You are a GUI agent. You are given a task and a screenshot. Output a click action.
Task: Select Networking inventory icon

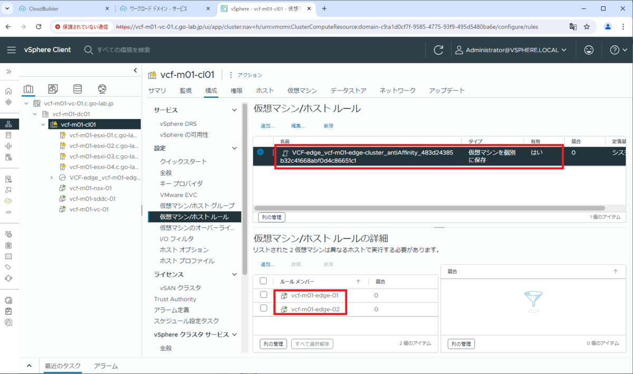pyautogui.click(x=102, y=88)
